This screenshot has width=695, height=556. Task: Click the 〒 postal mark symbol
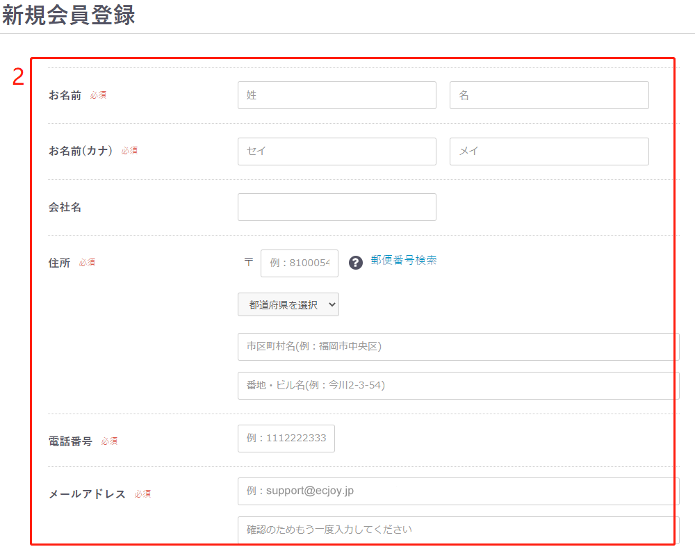point(248,263)
